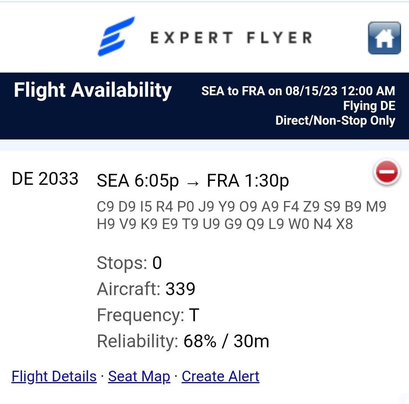
Task: Click the Expert Flyer blue logo
Action: (116, 36)
